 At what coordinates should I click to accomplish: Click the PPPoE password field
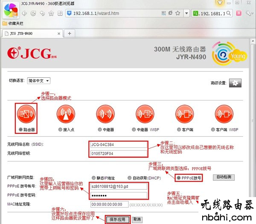(119, 195)
